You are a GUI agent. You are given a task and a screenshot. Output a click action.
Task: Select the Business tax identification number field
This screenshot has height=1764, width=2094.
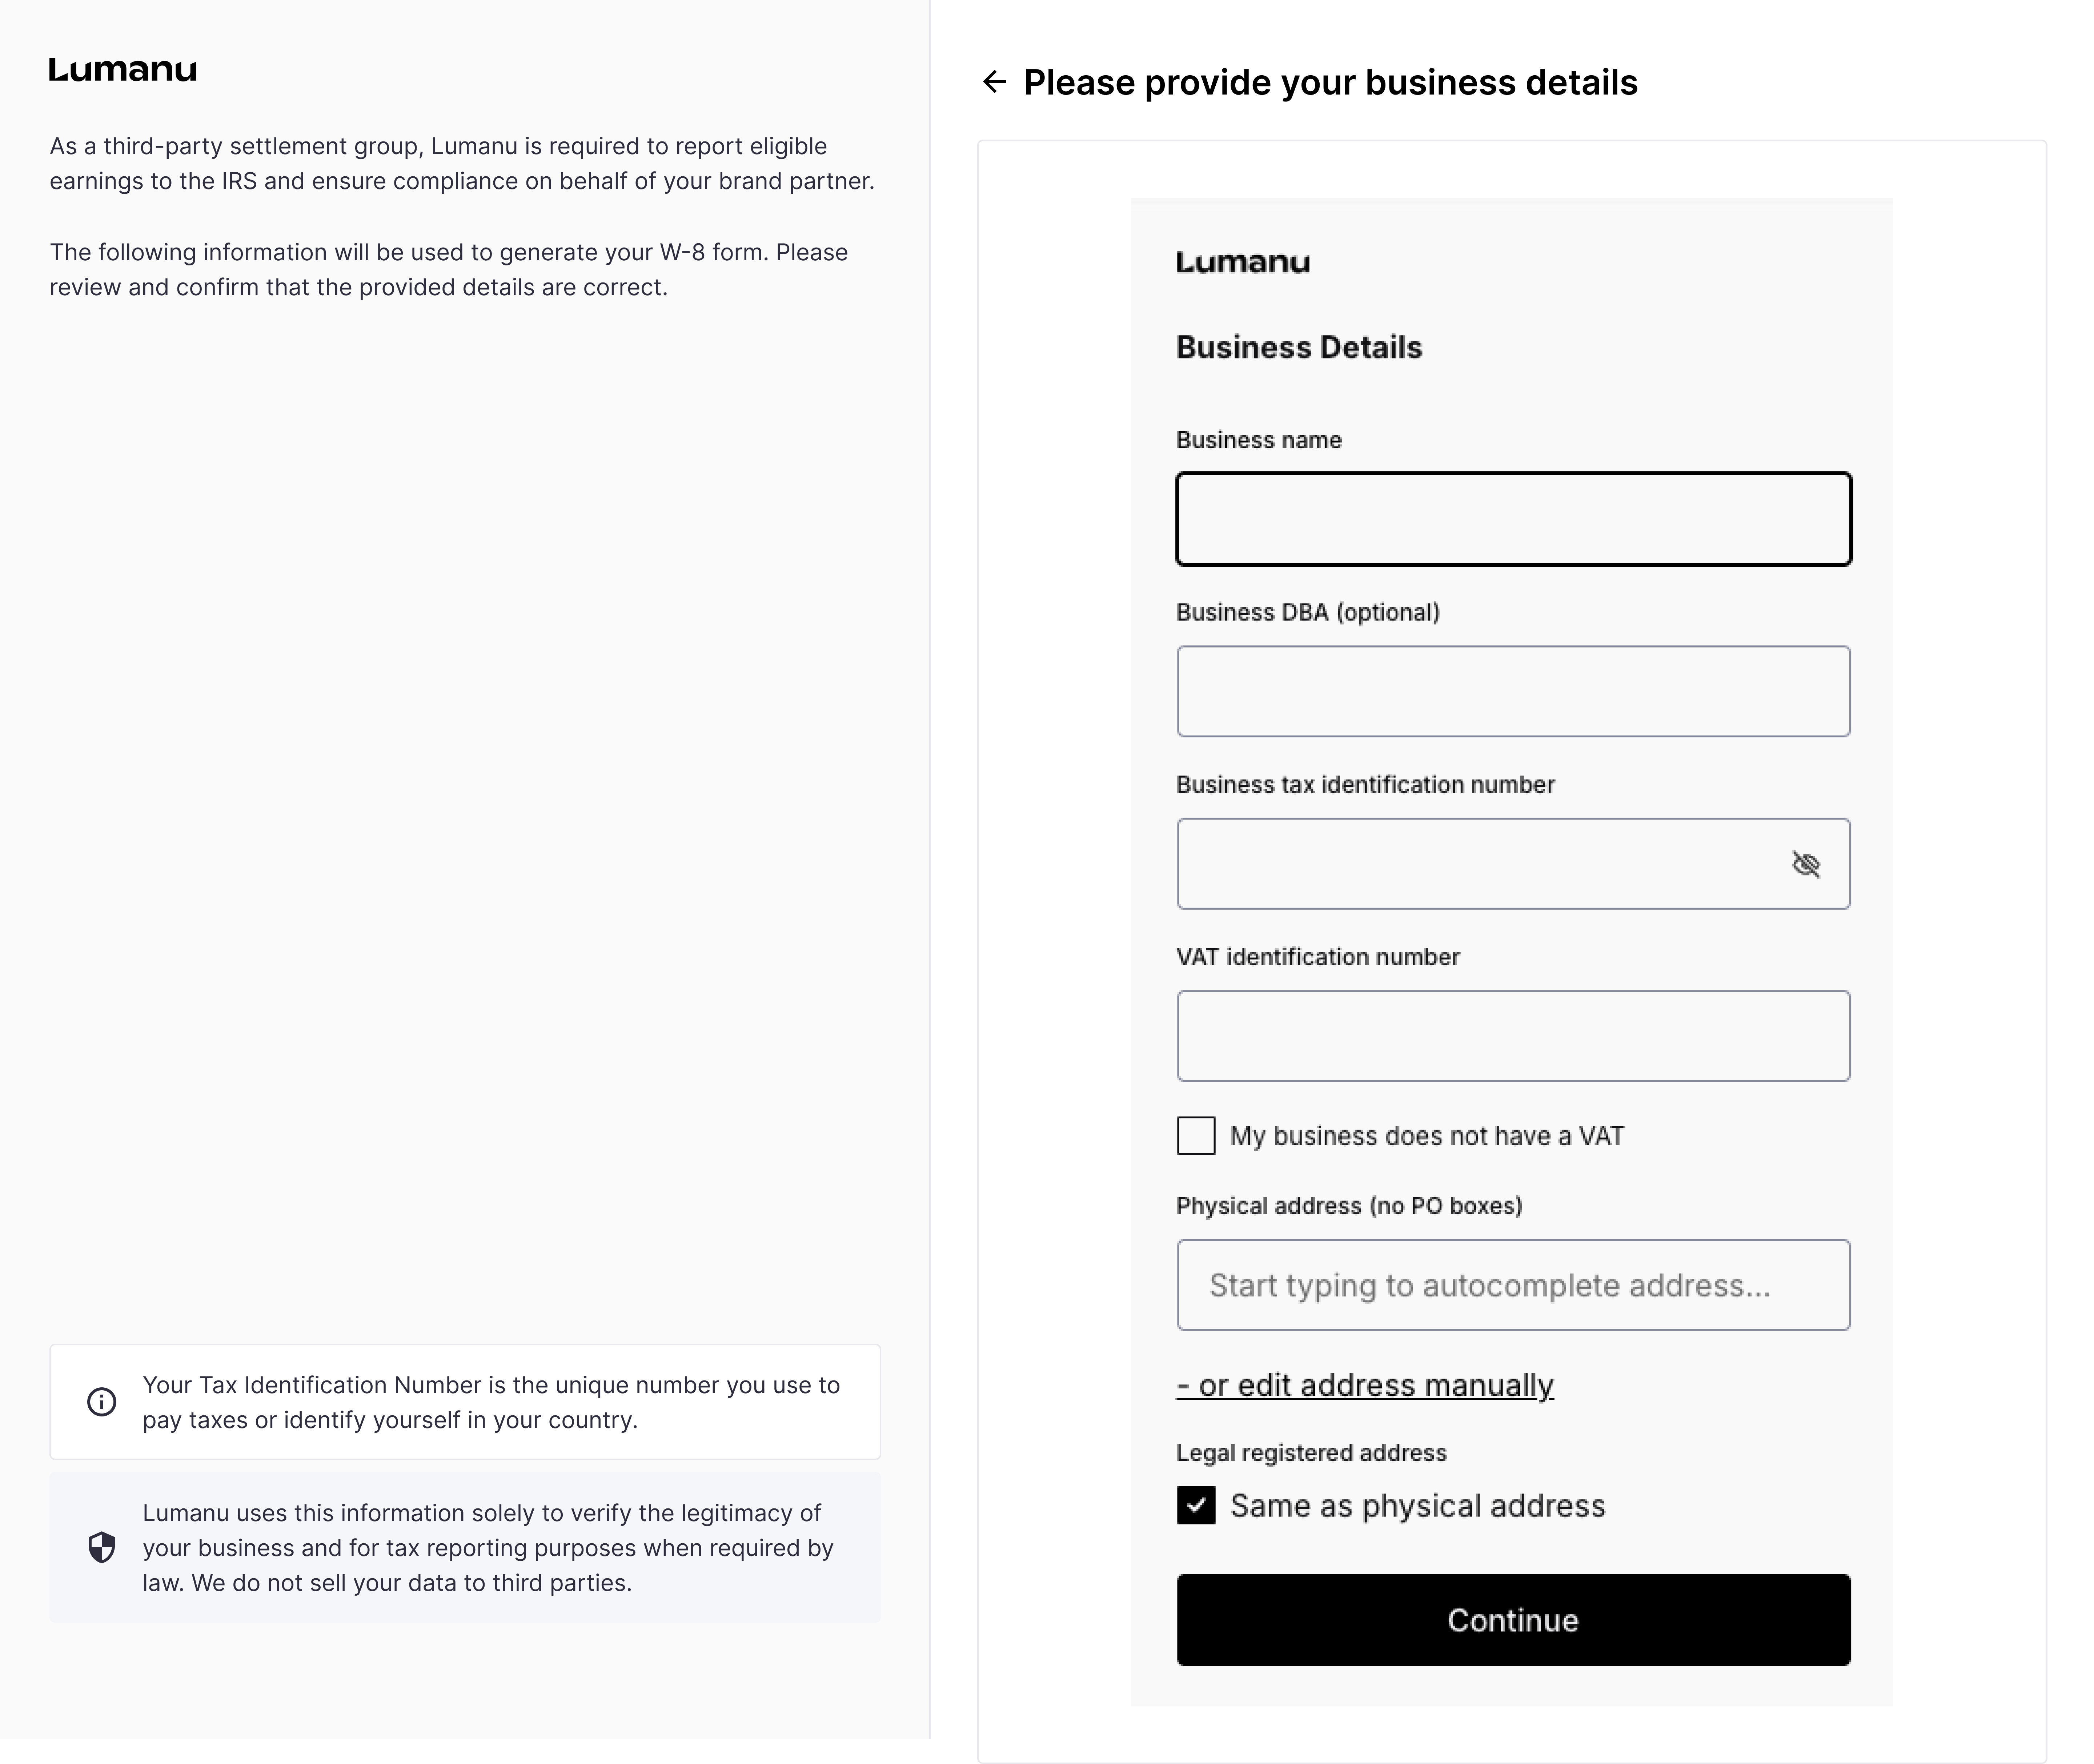1480,864
